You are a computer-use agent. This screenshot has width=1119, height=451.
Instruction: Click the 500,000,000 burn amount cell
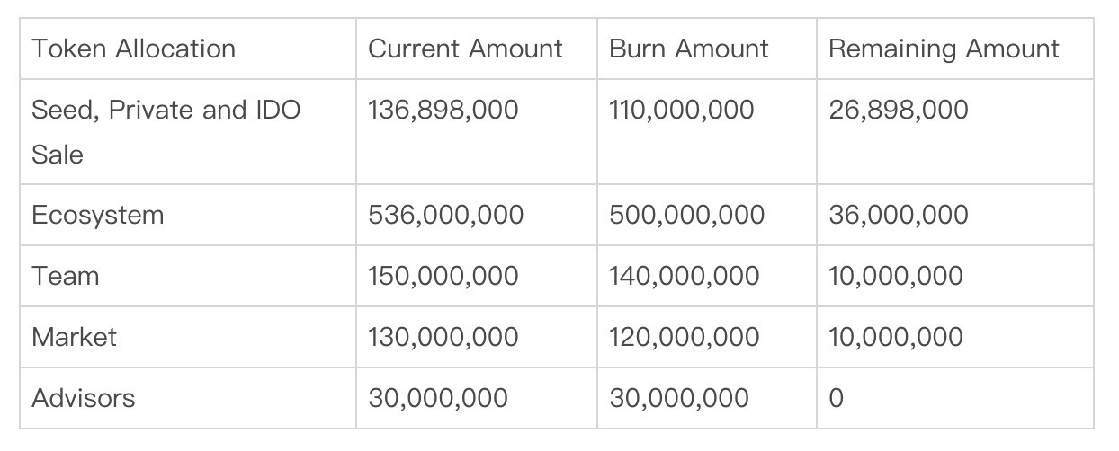pos(686,216)
